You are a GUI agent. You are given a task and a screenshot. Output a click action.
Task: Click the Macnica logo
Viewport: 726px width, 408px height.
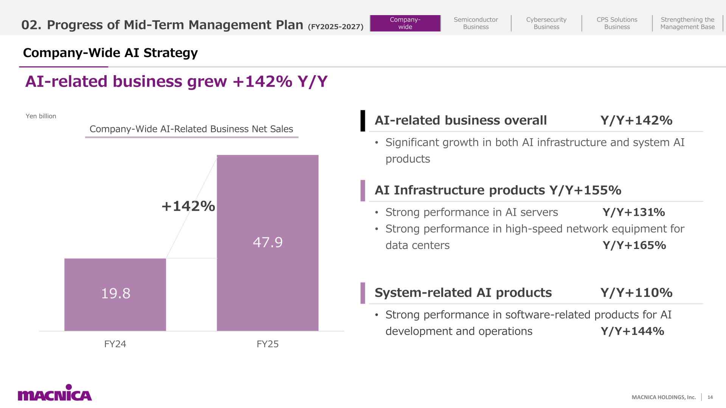click(x=55, y=393)
